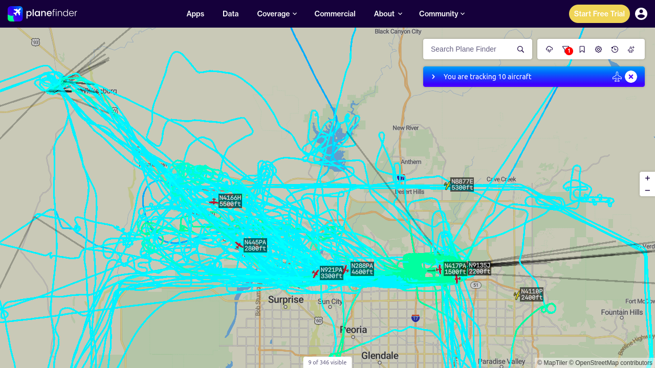Zoom in on the map
This screenshot has height=368, width=655.
(647, 178)
